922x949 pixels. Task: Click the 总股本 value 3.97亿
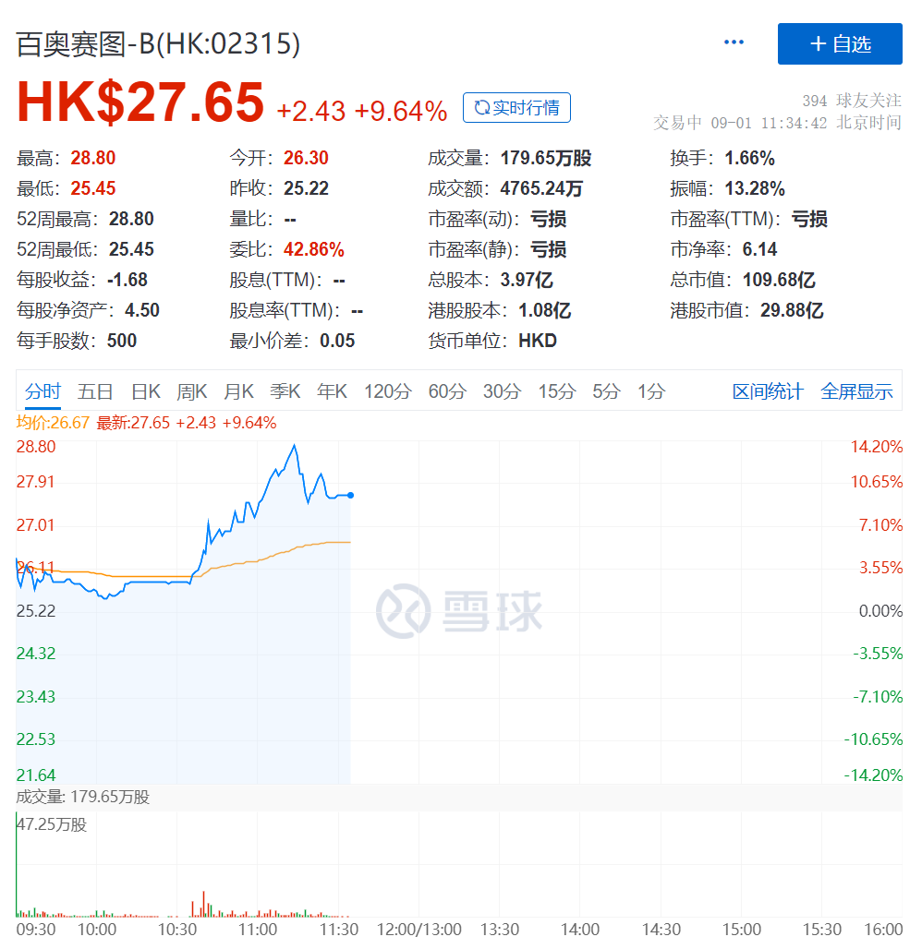527,280
